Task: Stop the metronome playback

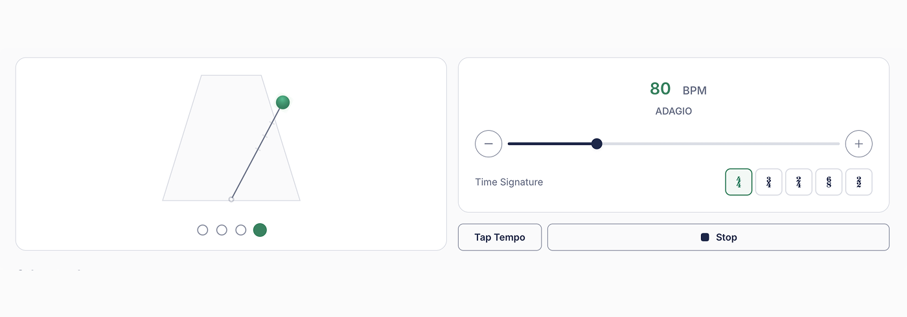Action: [718, 237]
